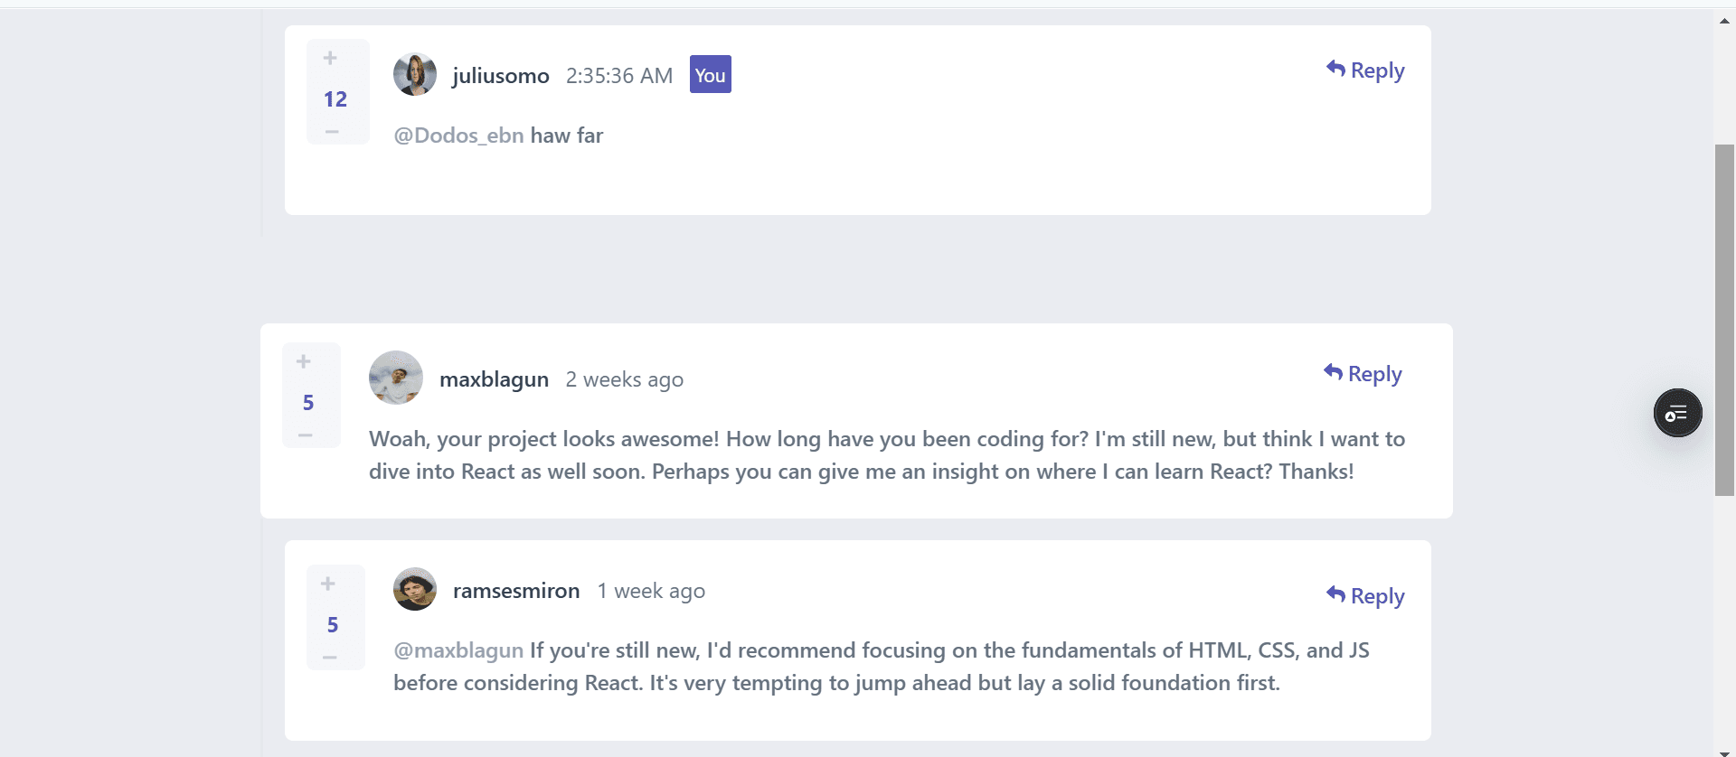Downvote juliusomo's comment with minus icon

click(332, 132)
